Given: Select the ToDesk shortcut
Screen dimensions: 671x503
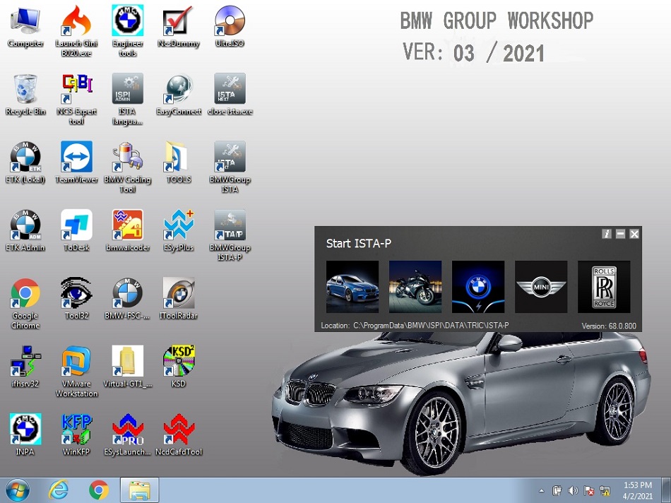Looking at the screenshot, I should pos(76,231).
